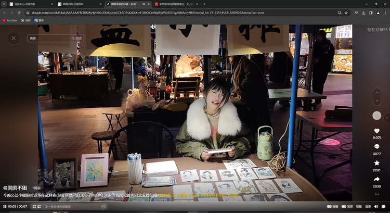Open the YouTube bookmark

(x=9, y=20)
